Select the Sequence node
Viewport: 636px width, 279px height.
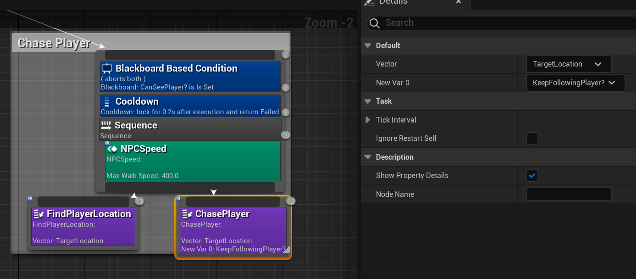tap(190, 129)
